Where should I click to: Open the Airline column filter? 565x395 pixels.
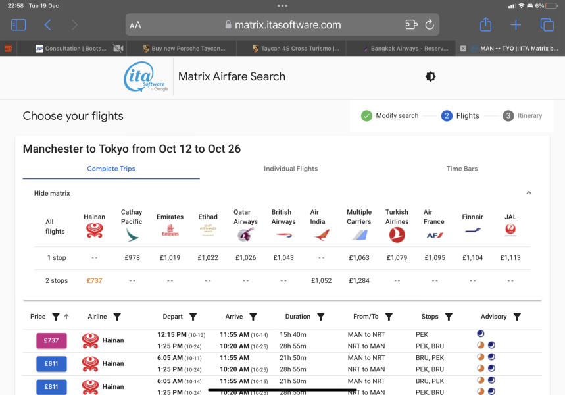[117, 317]
